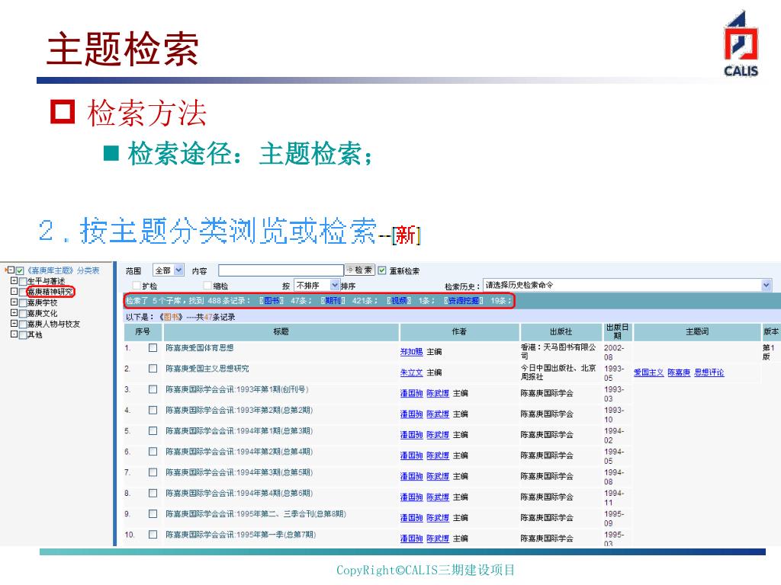Collapse the 《嘉庚库主题》分类表 root node
This screenshot has height=585, width=781.
point(11,270)
